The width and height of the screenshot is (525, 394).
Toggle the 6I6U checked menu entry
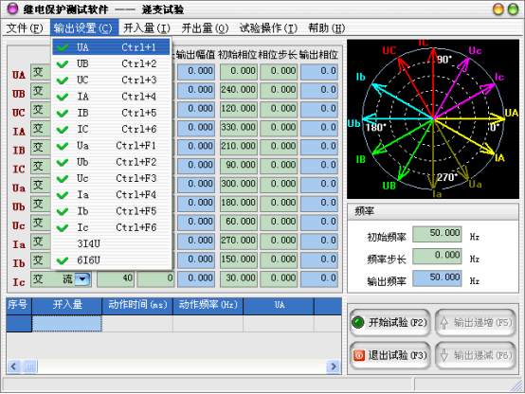pos(111,260)
